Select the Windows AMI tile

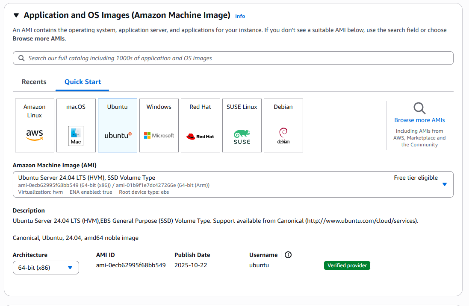point(159,125)
